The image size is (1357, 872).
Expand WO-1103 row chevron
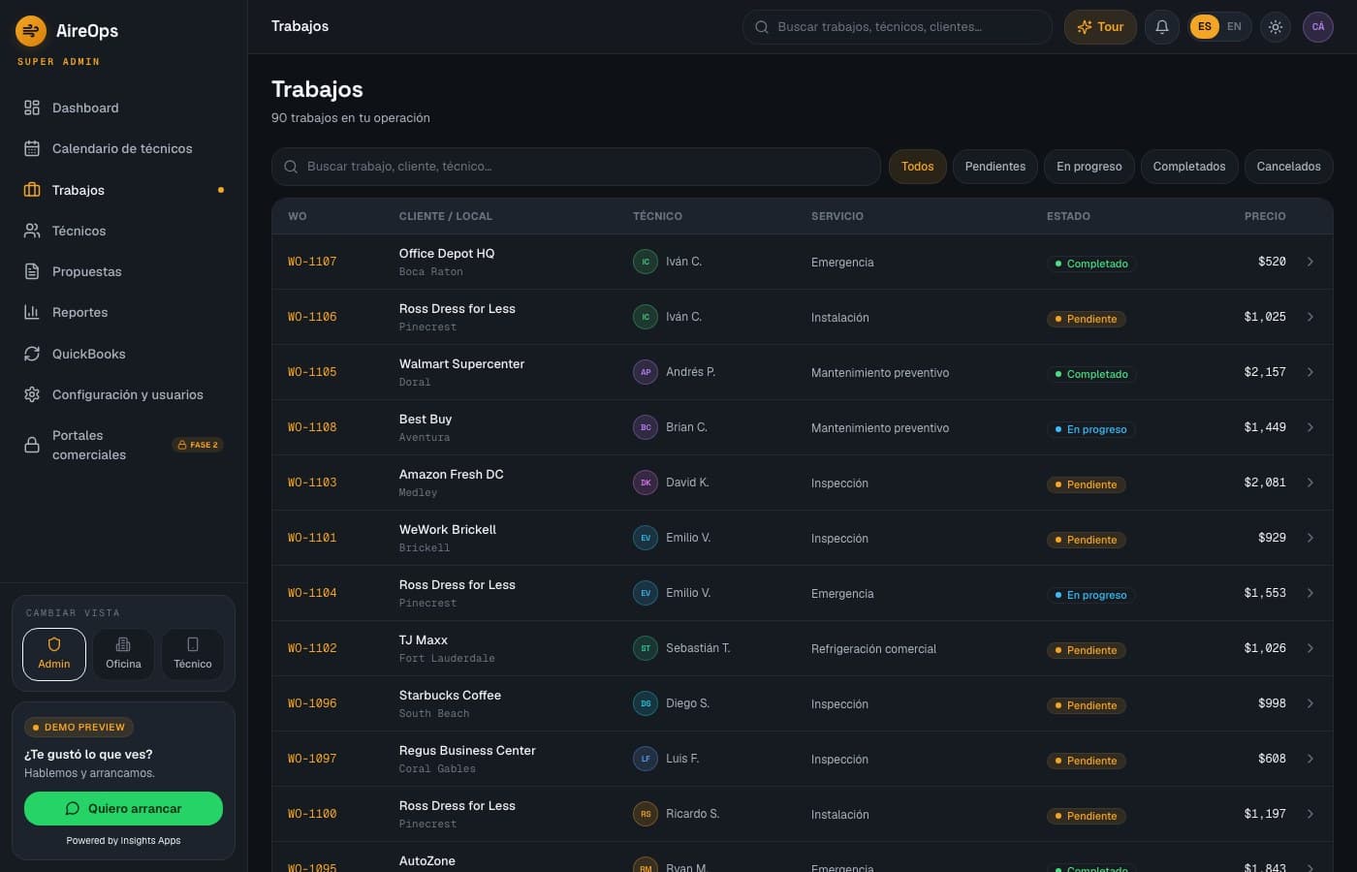pos(1310,483)
